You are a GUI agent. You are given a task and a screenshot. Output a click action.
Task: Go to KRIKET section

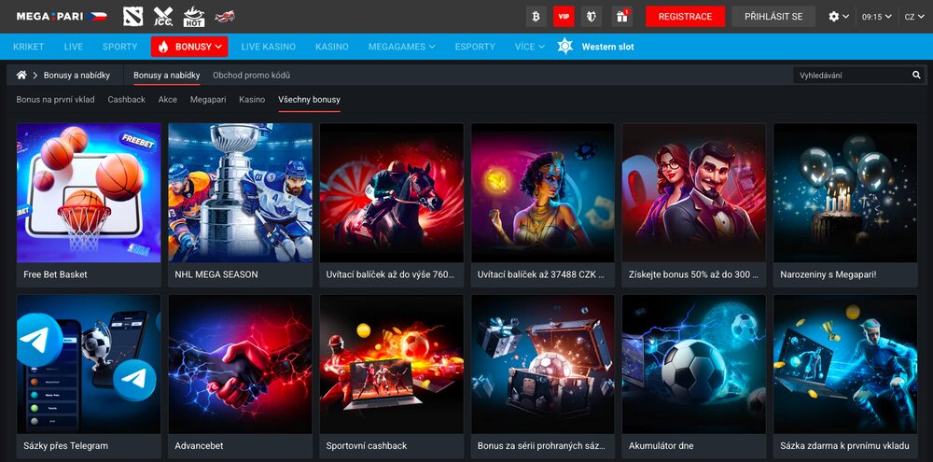point(29,47)
